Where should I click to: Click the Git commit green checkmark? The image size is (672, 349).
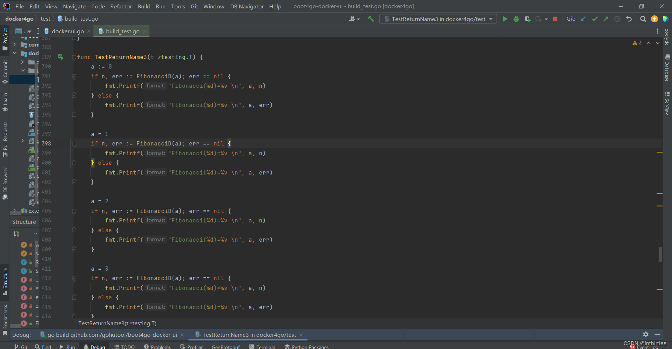pos(595,19)
